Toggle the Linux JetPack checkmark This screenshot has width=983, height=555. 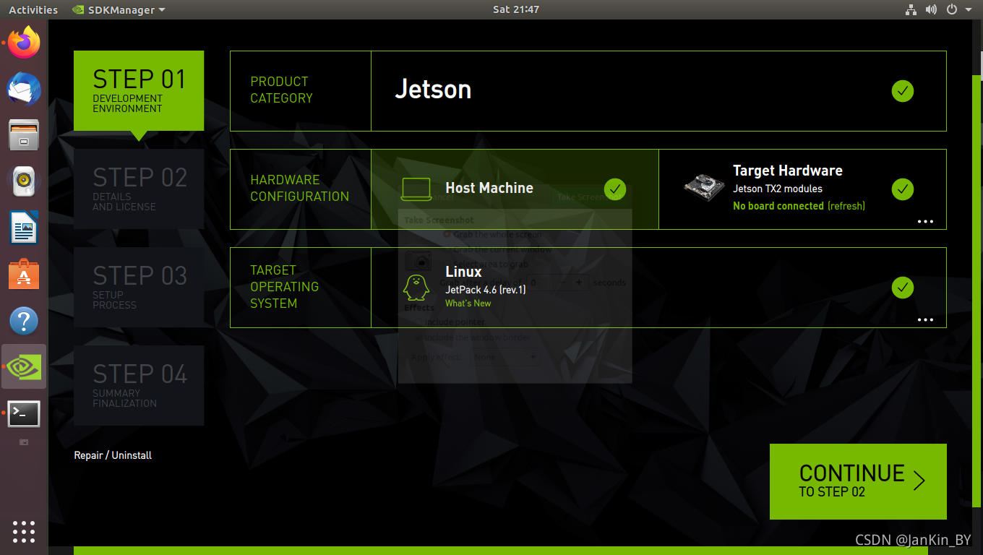[x=902, y=288]
